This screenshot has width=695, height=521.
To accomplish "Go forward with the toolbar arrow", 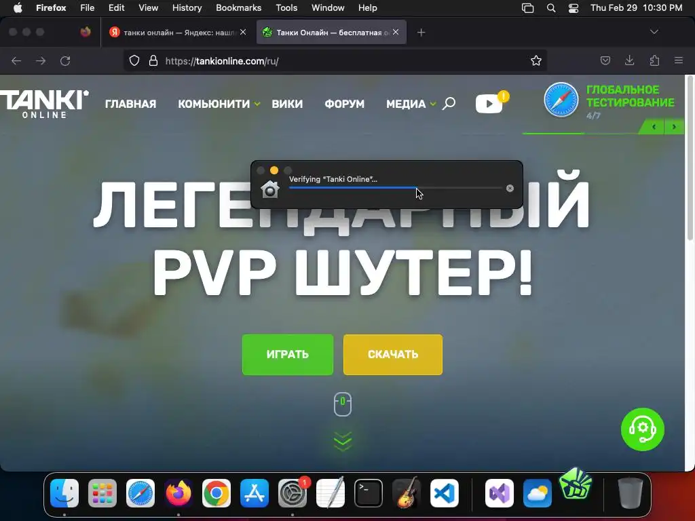I will click(x=41, y=60).
